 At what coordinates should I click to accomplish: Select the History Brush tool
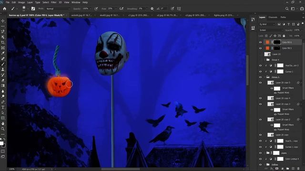(x=3, y=75)
